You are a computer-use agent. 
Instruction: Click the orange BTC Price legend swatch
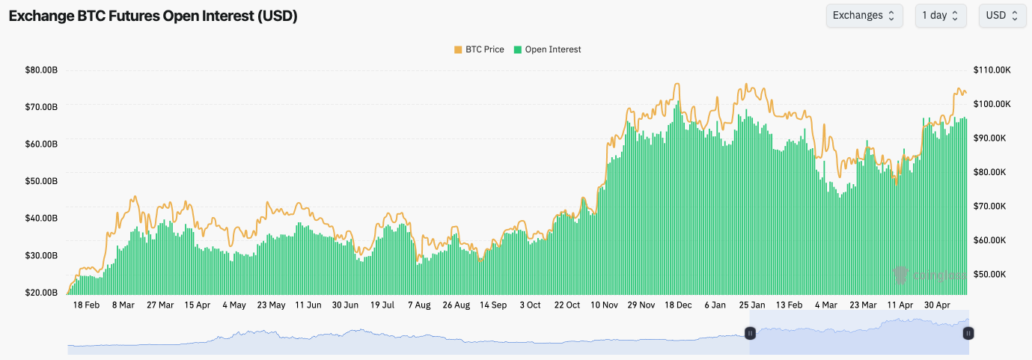coord(458,49)
